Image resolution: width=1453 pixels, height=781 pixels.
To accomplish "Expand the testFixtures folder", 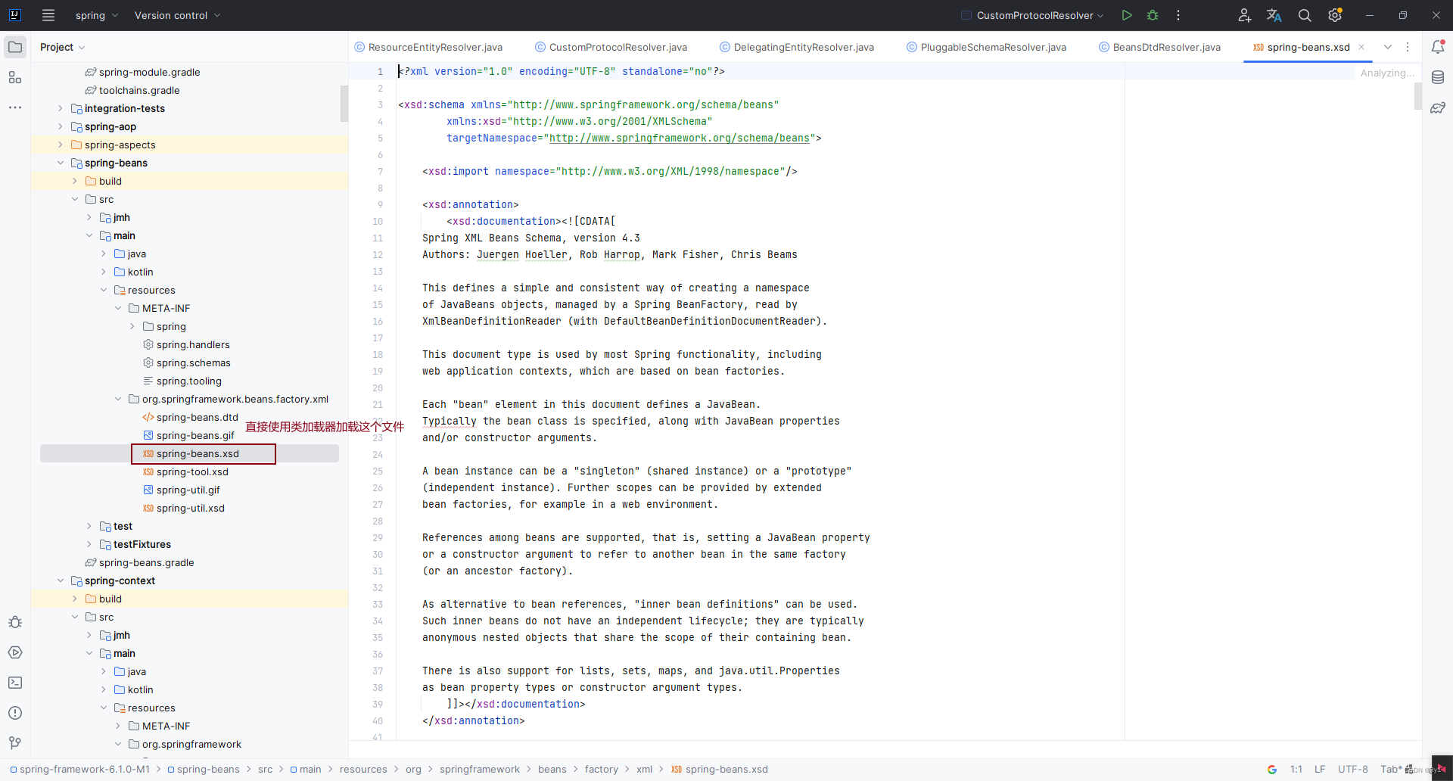I will [x=89, y=544].
